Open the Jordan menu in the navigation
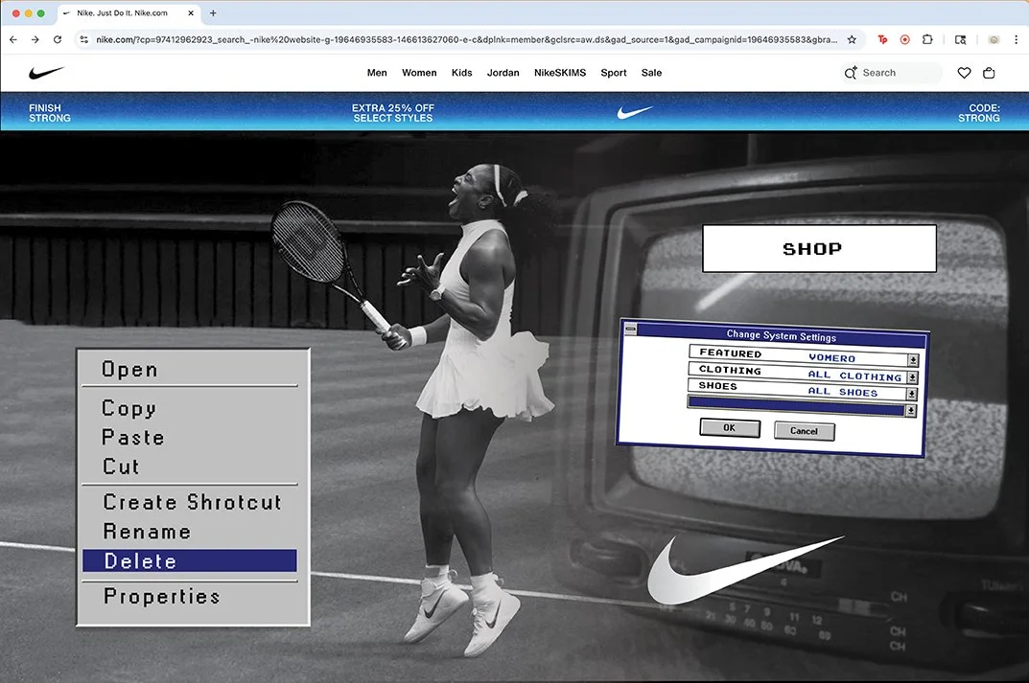 [x=503, y=72]
